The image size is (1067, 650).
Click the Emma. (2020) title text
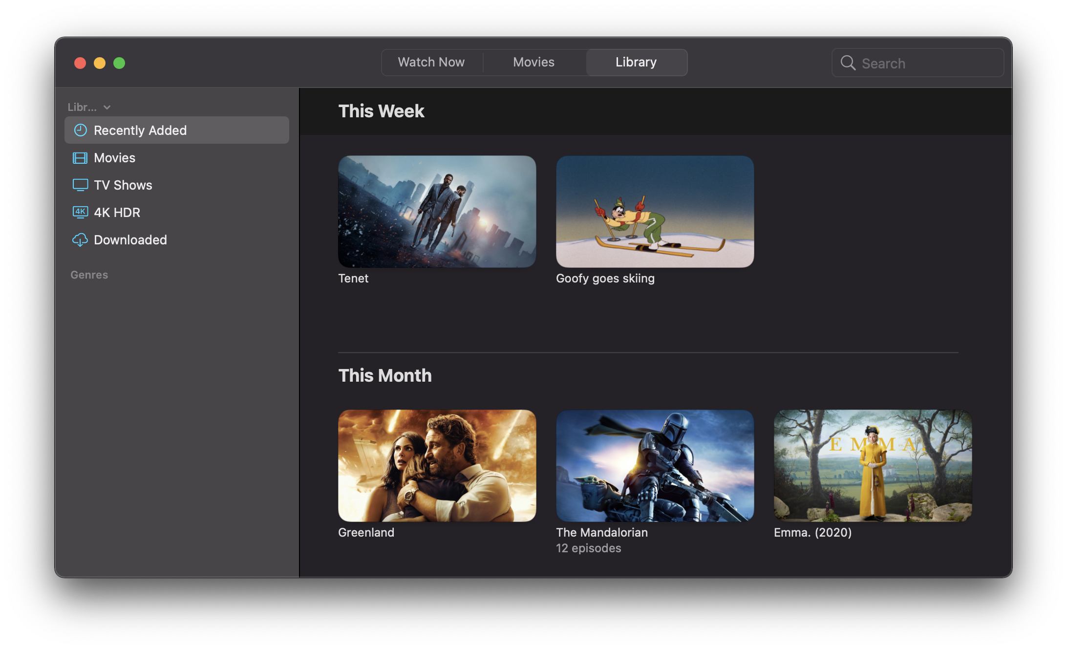click(812, 533)
